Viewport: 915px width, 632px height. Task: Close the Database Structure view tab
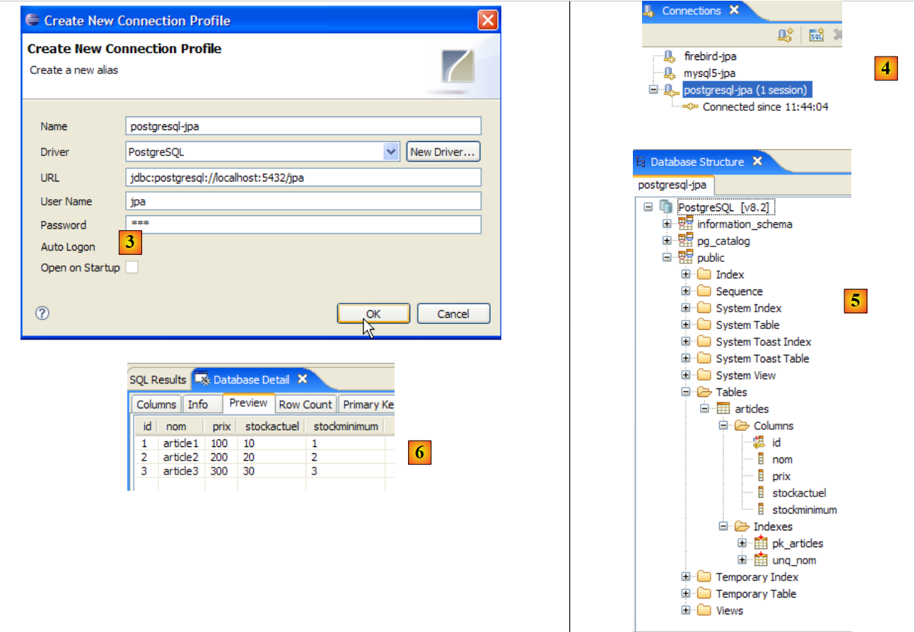coord(757,162)
